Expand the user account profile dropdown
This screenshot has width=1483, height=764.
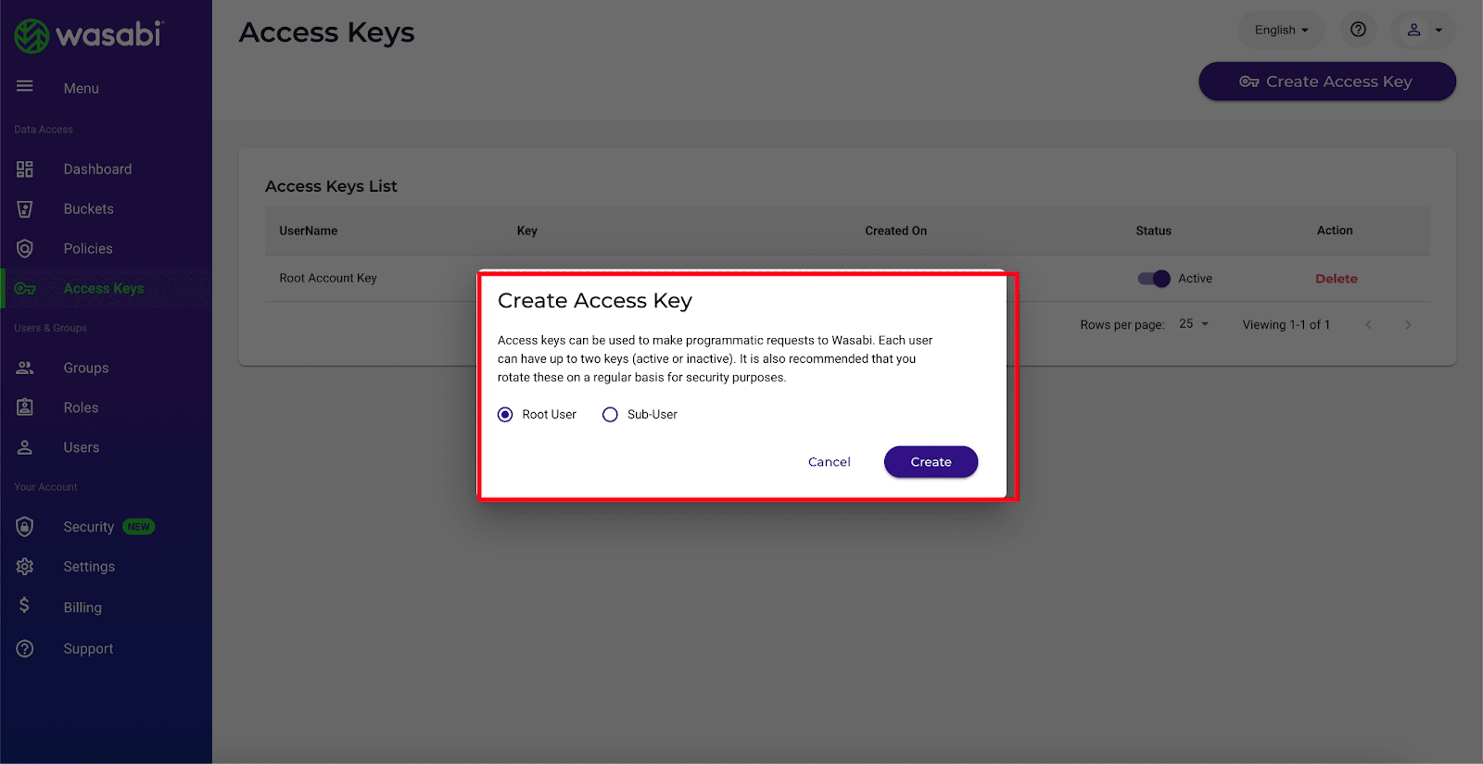[1424, 30]
